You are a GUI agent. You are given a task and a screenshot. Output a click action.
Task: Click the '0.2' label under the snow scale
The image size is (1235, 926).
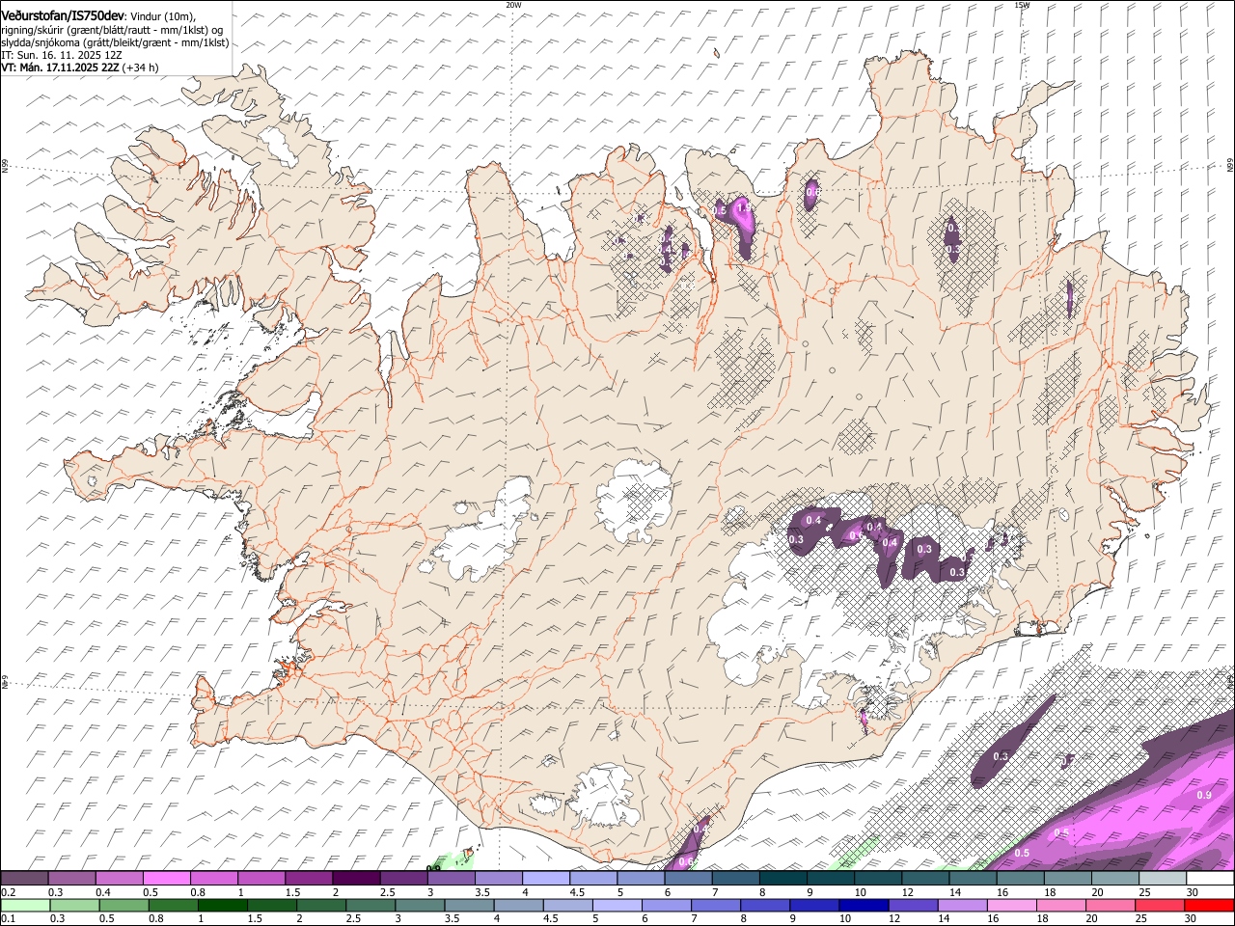(7, 892)
